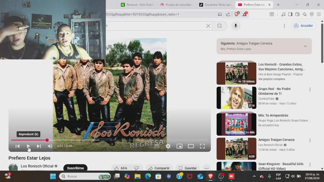The width and height of the screenshot is (324, 182).
Task: Show hidden system tray icons
Action: 254,176
